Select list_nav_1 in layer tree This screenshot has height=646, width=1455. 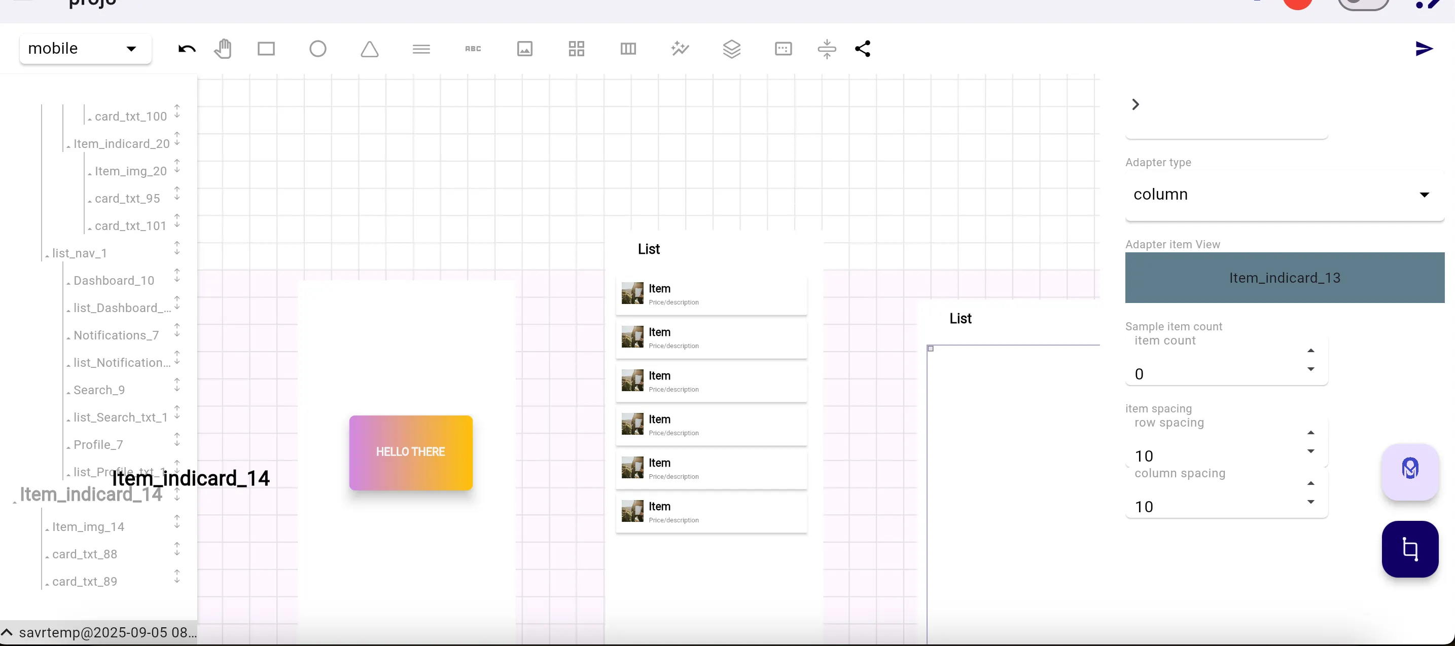(x=80, y=253)
